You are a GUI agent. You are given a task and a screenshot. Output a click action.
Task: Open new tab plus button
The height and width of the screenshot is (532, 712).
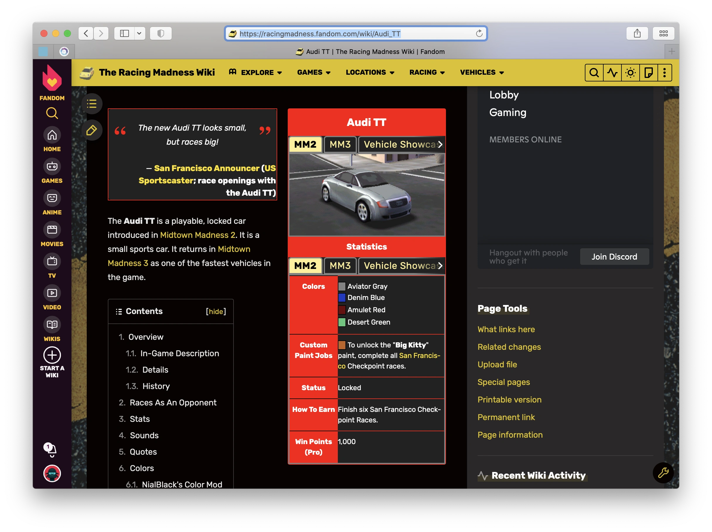672,52
